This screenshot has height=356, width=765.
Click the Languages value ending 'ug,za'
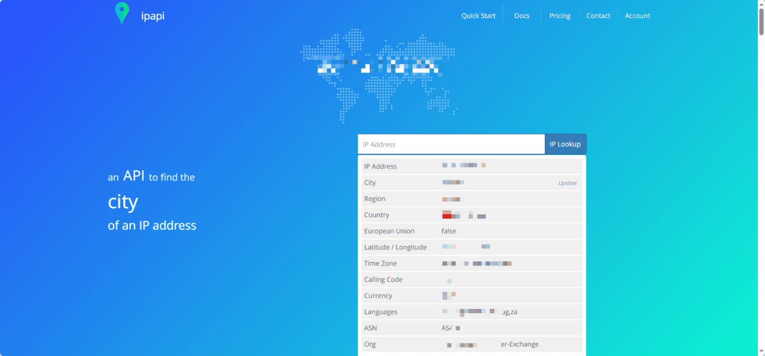tap(480, 312)
